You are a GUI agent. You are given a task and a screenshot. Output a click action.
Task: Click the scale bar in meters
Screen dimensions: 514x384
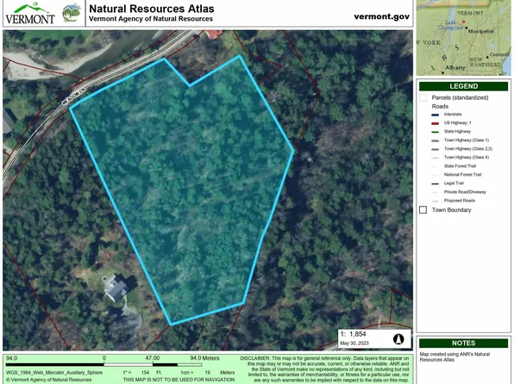103,364
